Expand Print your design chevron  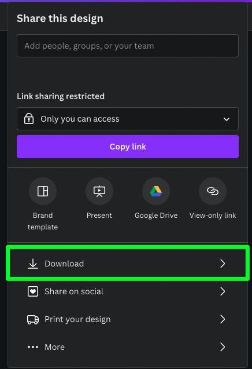tap(223, 319)
